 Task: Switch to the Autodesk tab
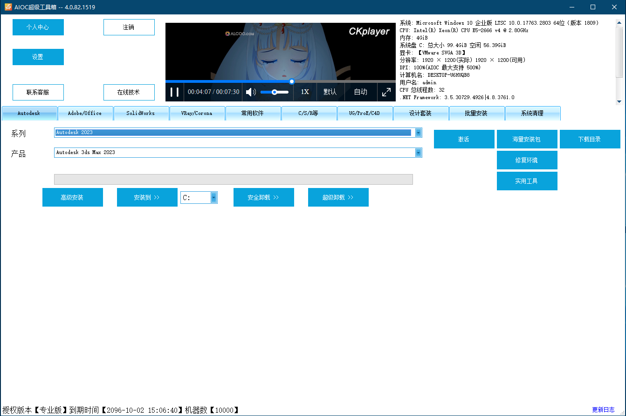[29, 113]
